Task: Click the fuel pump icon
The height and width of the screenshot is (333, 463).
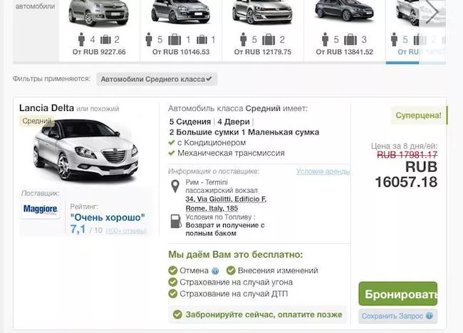Action: 175,221
